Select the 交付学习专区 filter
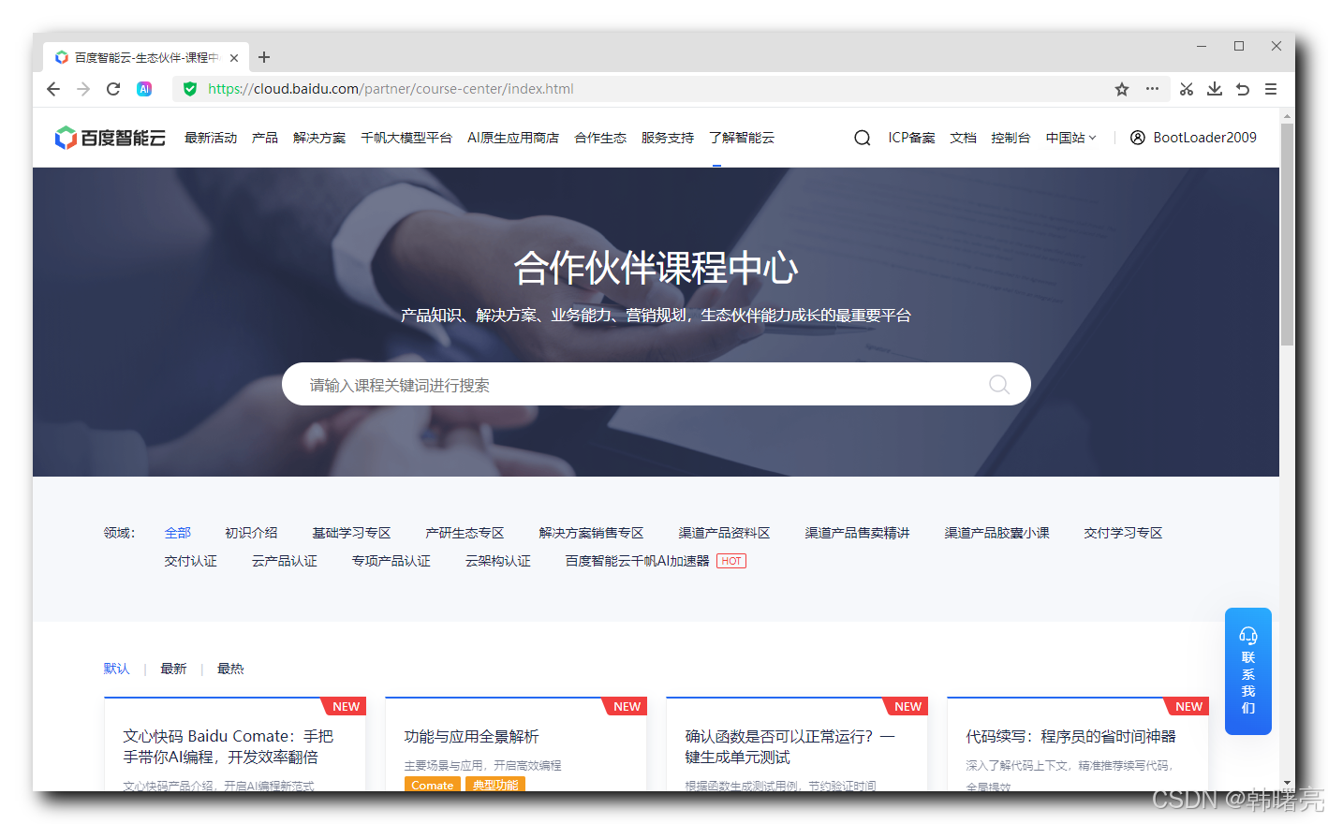1328x824 pixels. (1123, 533)
